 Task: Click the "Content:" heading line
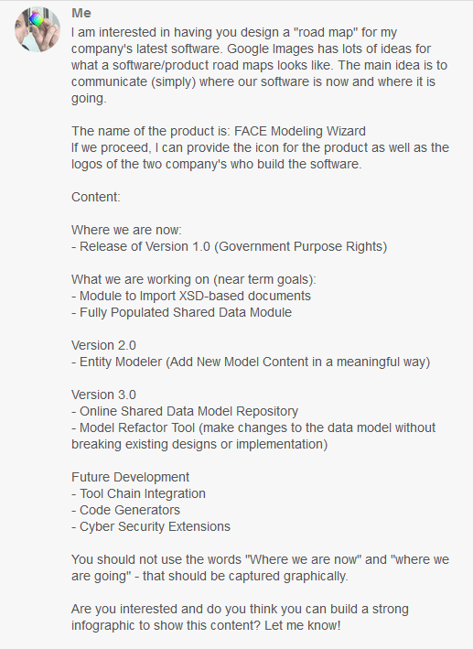[x=95, y=197]
